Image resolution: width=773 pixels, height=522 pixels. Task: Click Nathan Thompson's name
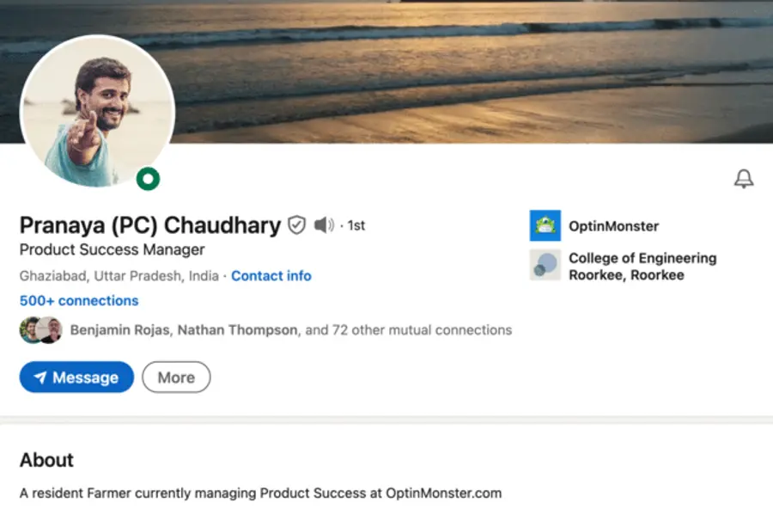(240, 329)
